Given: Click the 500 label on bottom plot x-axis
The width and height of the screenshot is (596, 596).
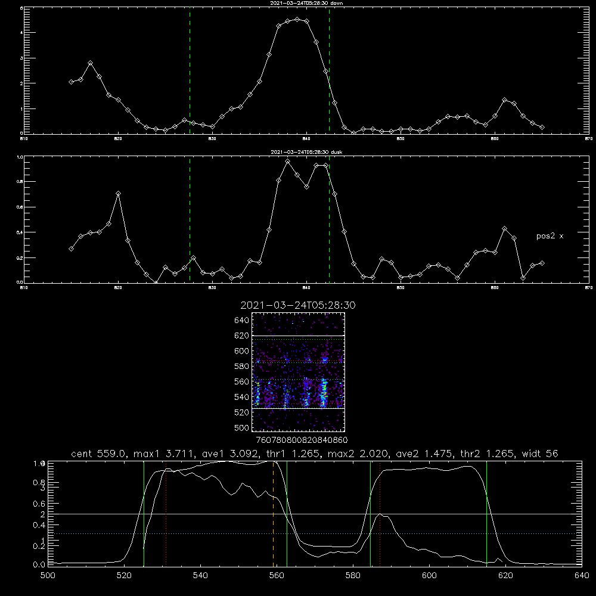Looking at the screenshot, I should tap(48, 576).
